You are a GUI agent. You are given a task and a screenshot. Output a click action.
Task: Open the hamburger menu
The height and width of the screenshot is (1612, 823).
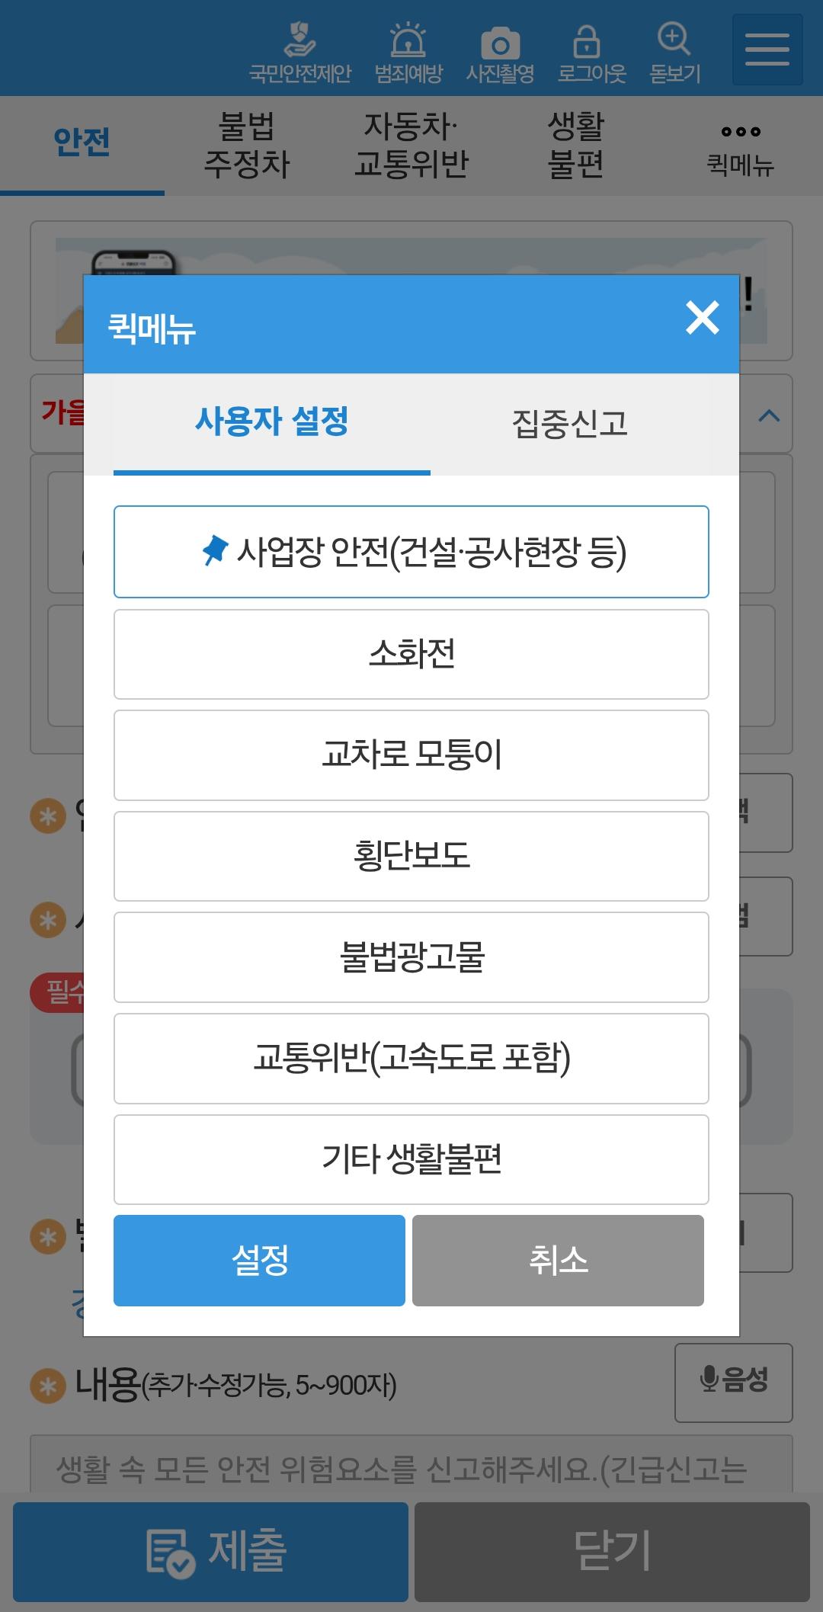767,50
